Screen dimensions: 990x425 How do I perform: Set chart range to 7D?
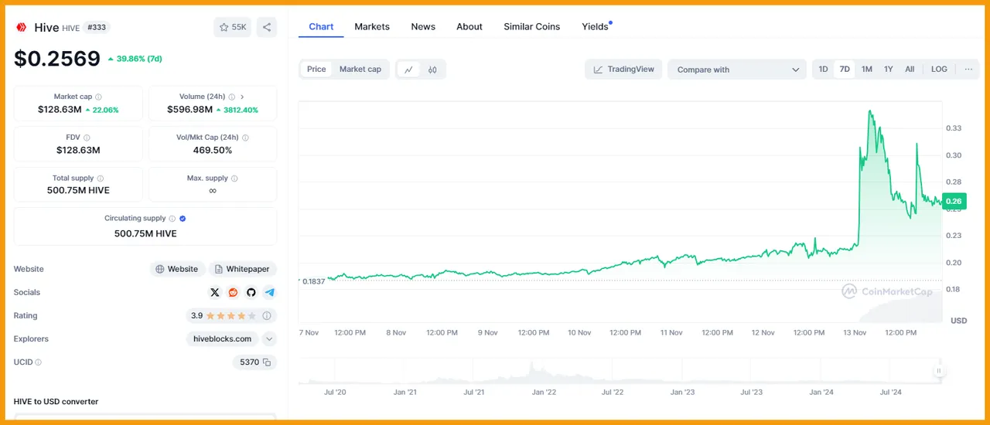pyautogui.click(x=845, y=70)
